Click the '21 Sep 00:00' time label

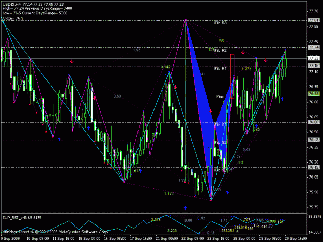tap(166, 239)
